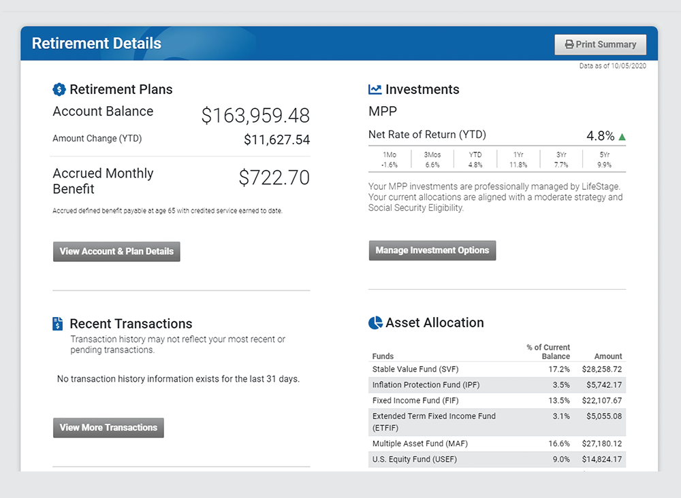Click the account balance $163,959.48
Screen dimensions: 681x498
tap(255, 116)
